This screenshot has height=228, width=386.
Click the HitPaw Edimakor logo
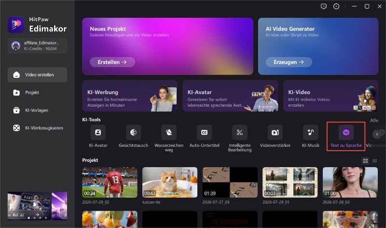tap(16, 25)
